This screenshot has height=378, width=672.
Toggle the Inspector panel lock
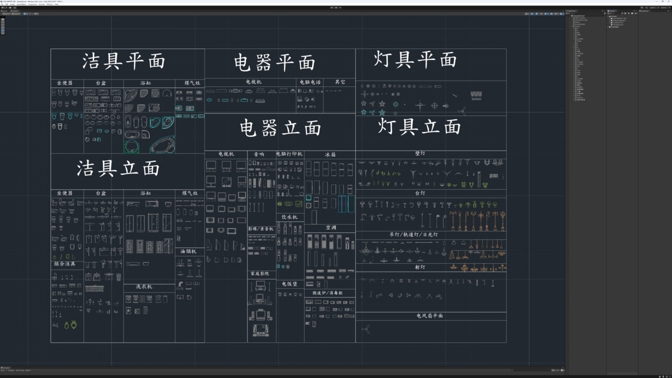[668, 11]
